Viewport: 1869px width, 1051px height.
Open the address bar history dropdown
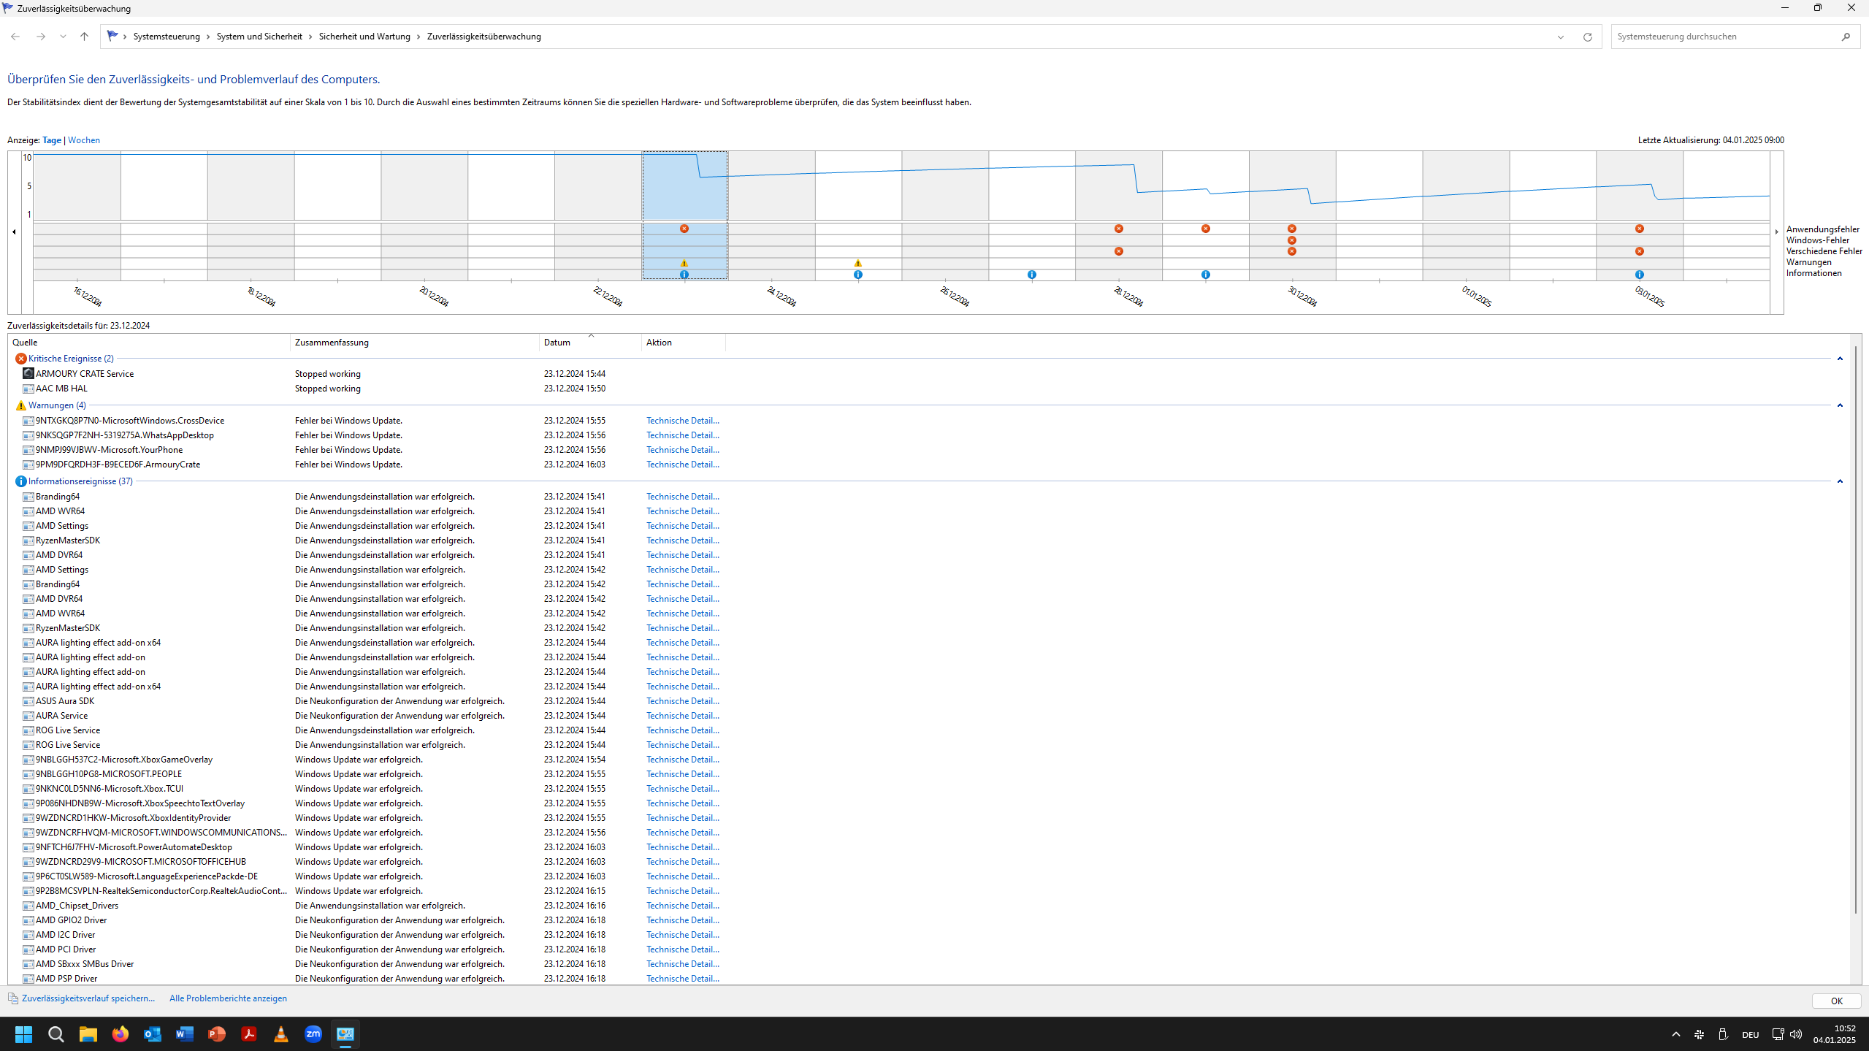click(1559, 36)
